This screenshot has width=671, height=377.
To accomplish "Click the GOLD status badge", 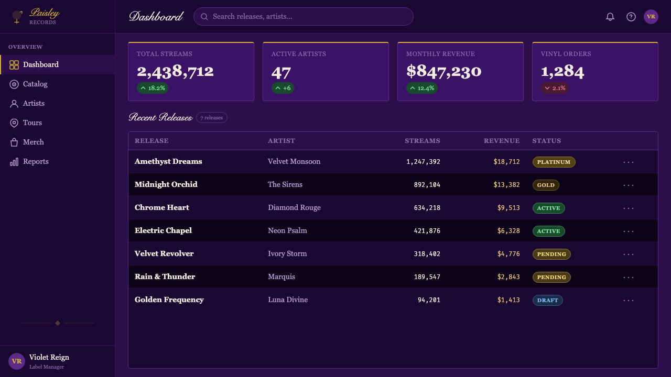I will [546, 185].
